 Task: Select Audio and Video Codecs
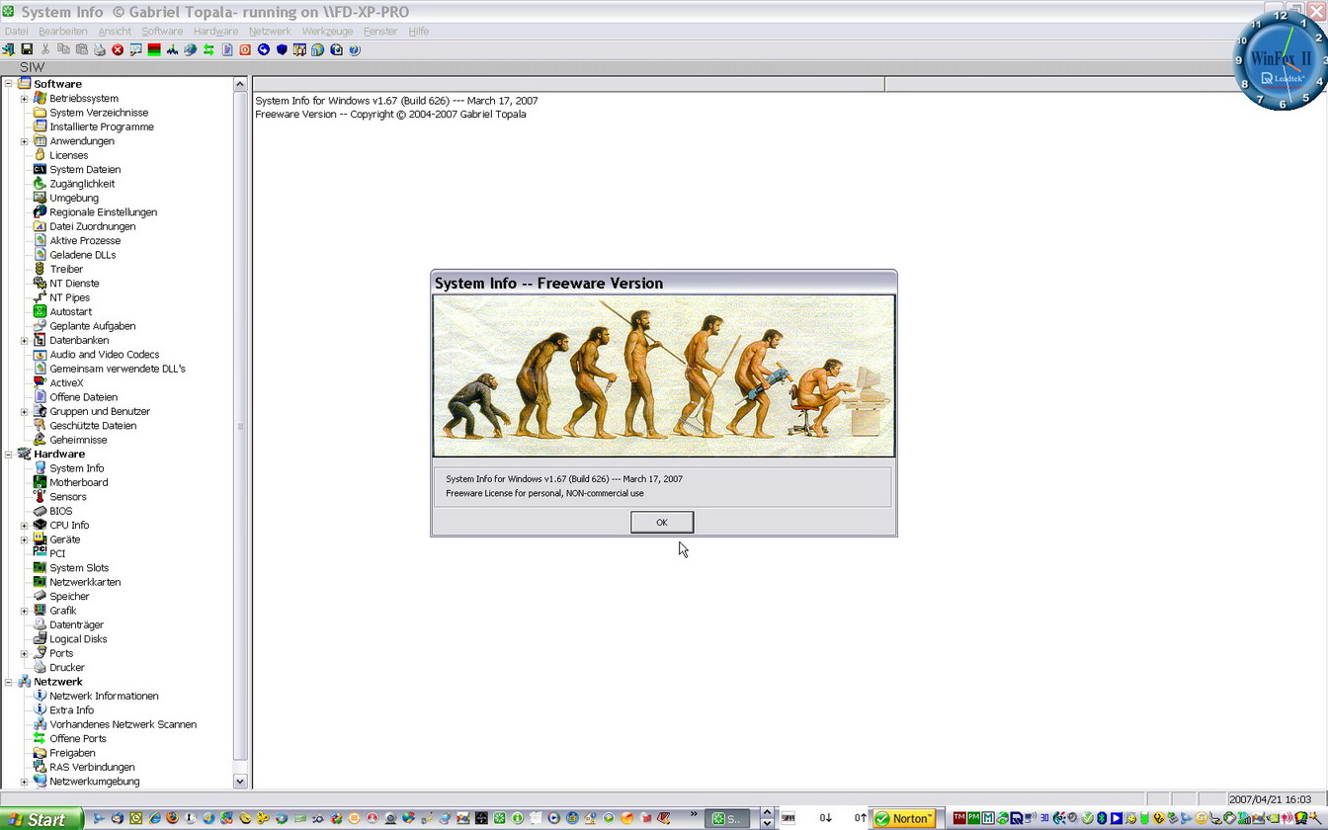(x=105, y=354)
